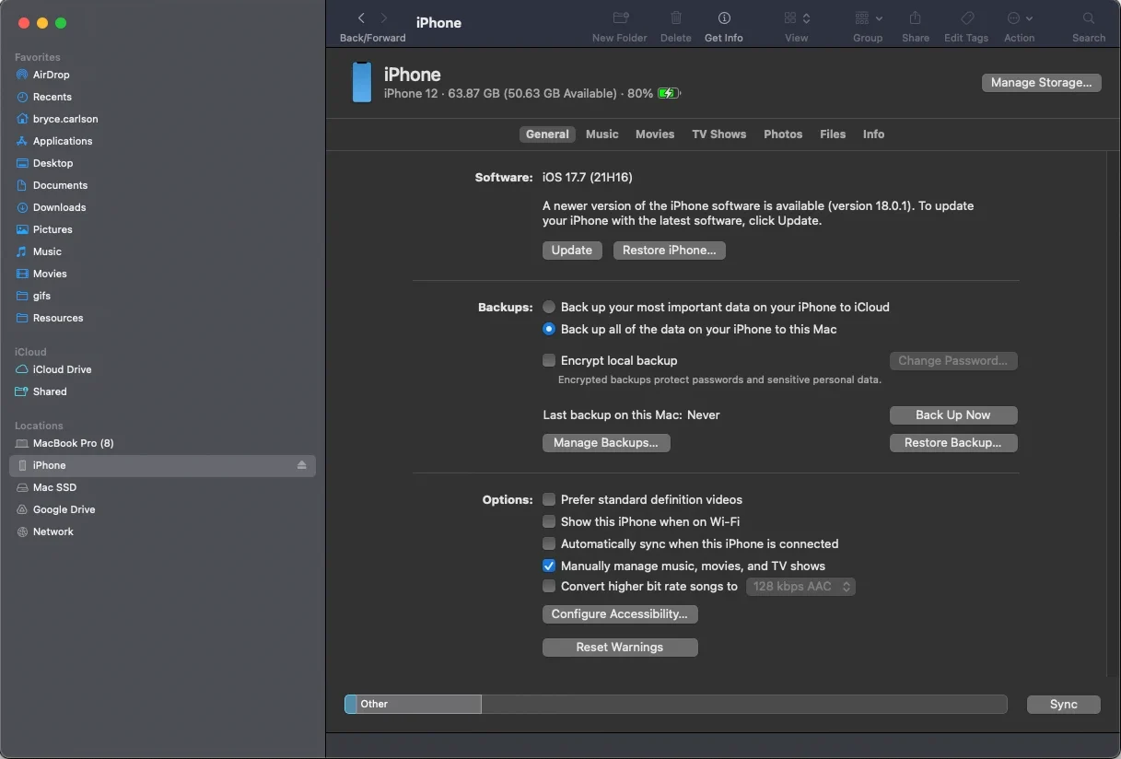The width and height of the screenshot is (1121, 759).
Task: Switch to the Music tab
Action: point(601,134)
